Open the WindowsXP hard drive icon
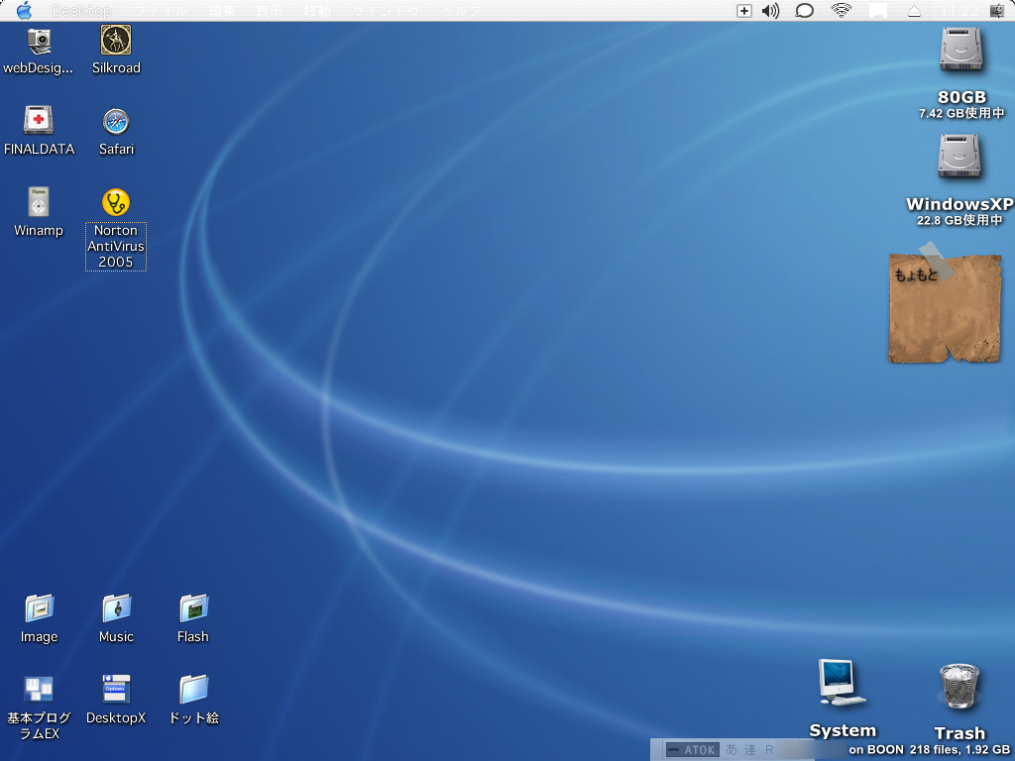This screenshot has width=1015, height=761. 959,156
